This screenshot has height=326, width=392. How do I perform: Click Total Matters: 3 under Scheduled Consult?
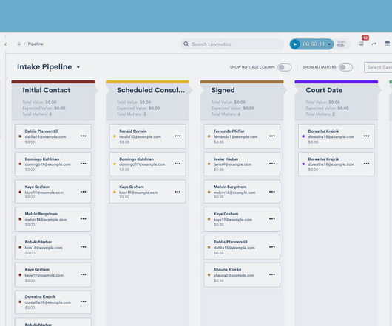[x=132, y=114]
